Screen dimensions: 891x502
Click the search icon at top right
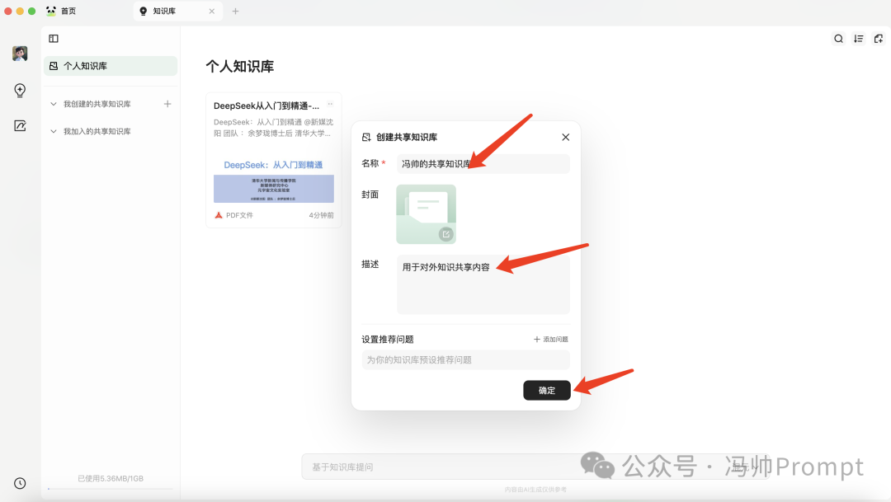(x=839, y=39)
